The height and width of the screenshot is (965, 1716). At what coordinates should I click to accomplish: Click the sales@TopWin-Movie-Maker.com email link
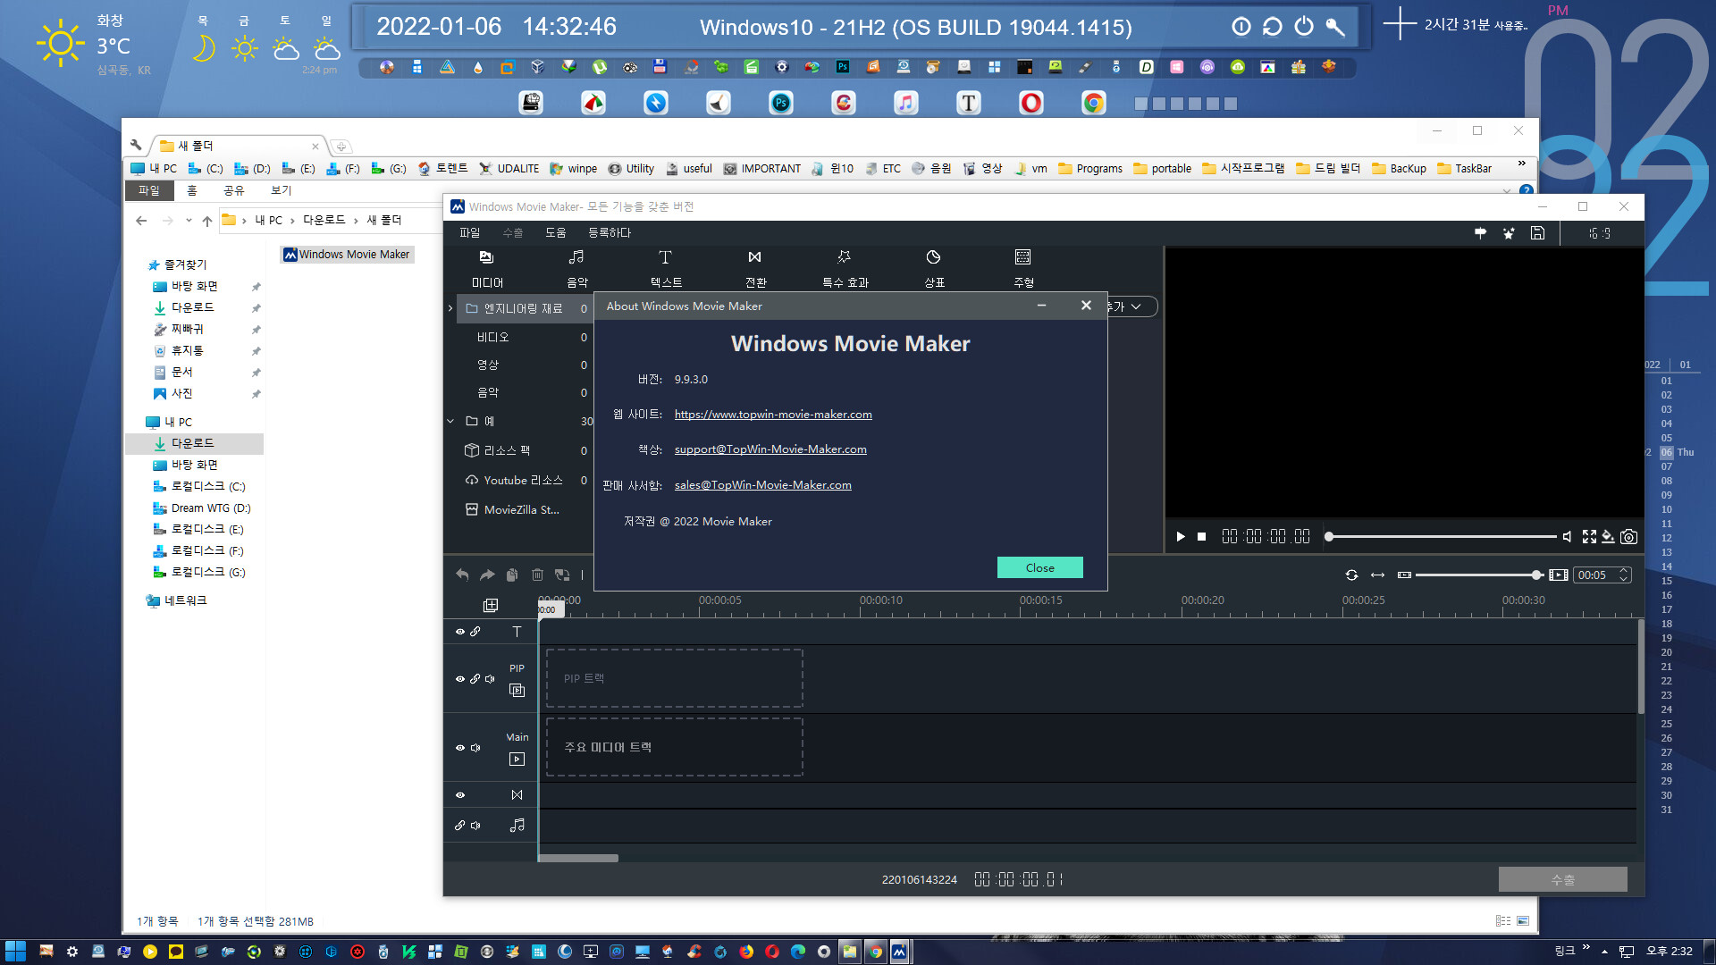[762, 485]
